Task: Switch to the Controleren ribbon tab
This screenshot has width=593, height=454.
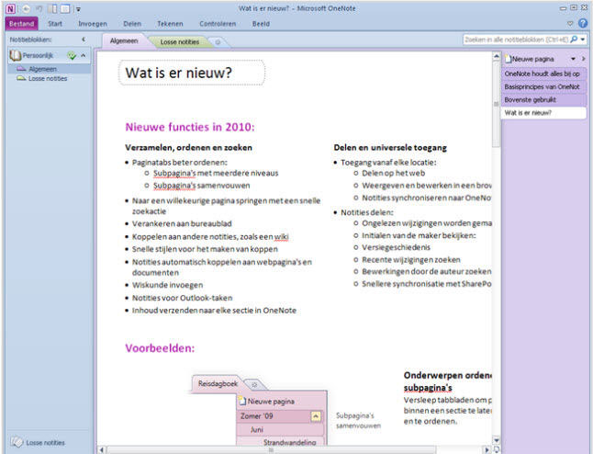Action: pyautogui.click(x=218, y=24)
